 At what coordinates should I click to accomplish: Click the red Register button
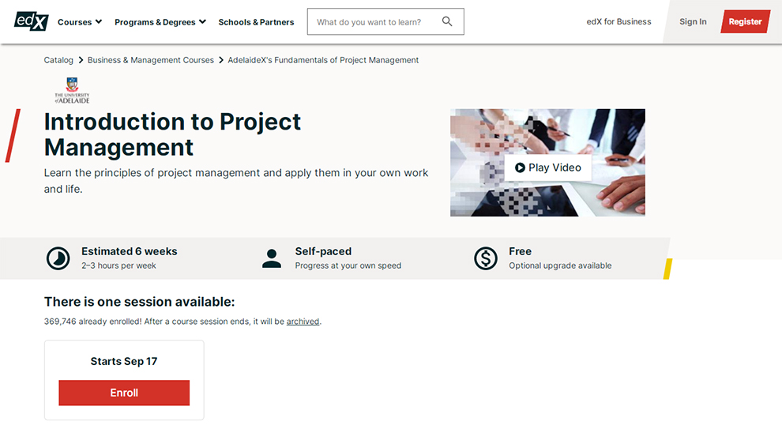pos(745,21)
